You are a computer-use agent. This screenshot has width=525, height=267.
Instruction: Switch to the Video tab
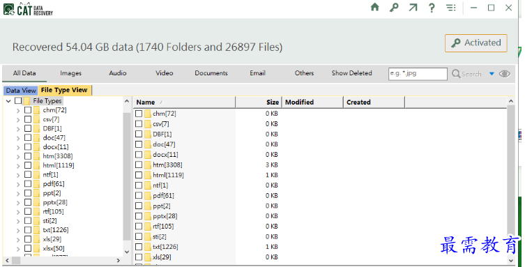click(164, 73)
